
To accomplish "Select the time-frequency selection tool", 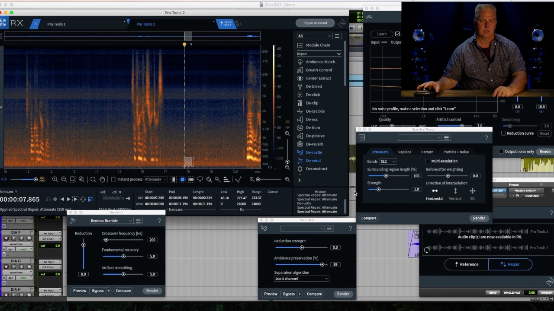I will (183, 179).
